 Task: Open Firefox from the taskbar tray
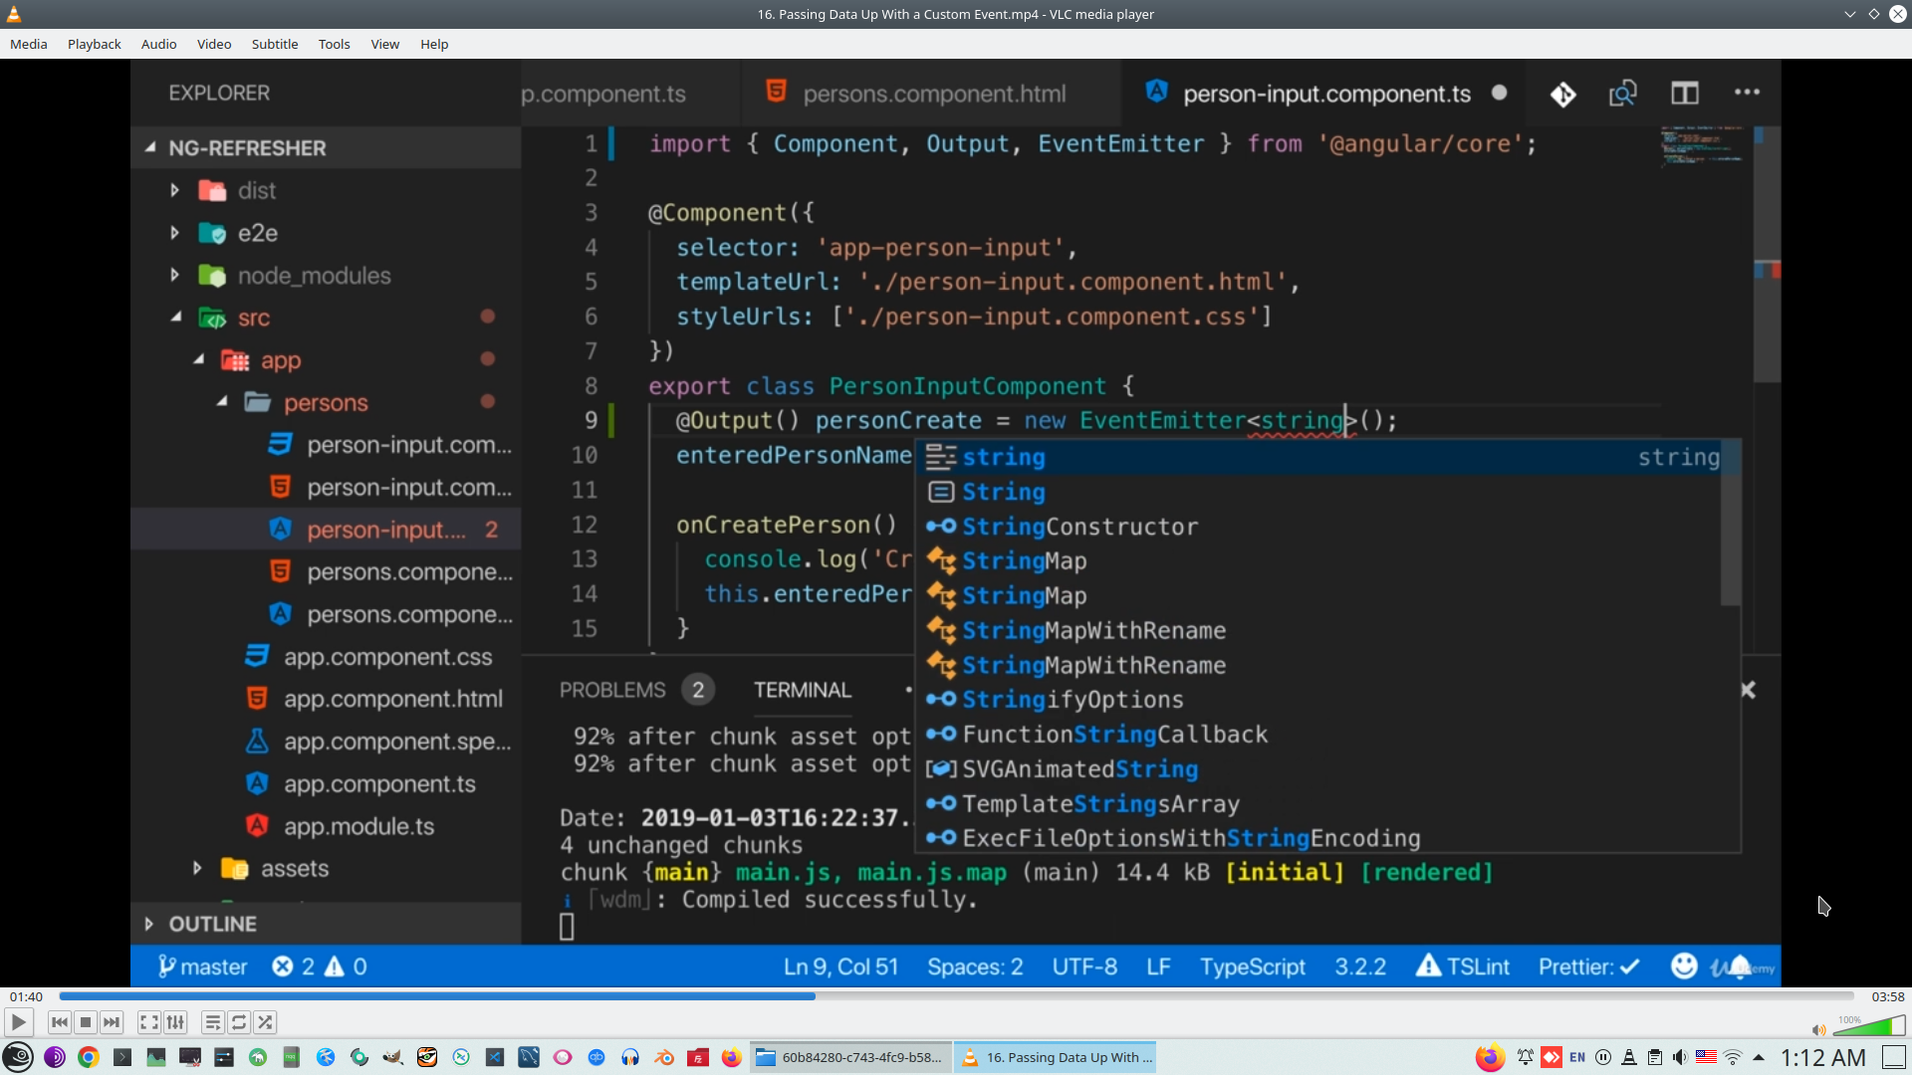click(1490, 1057)
